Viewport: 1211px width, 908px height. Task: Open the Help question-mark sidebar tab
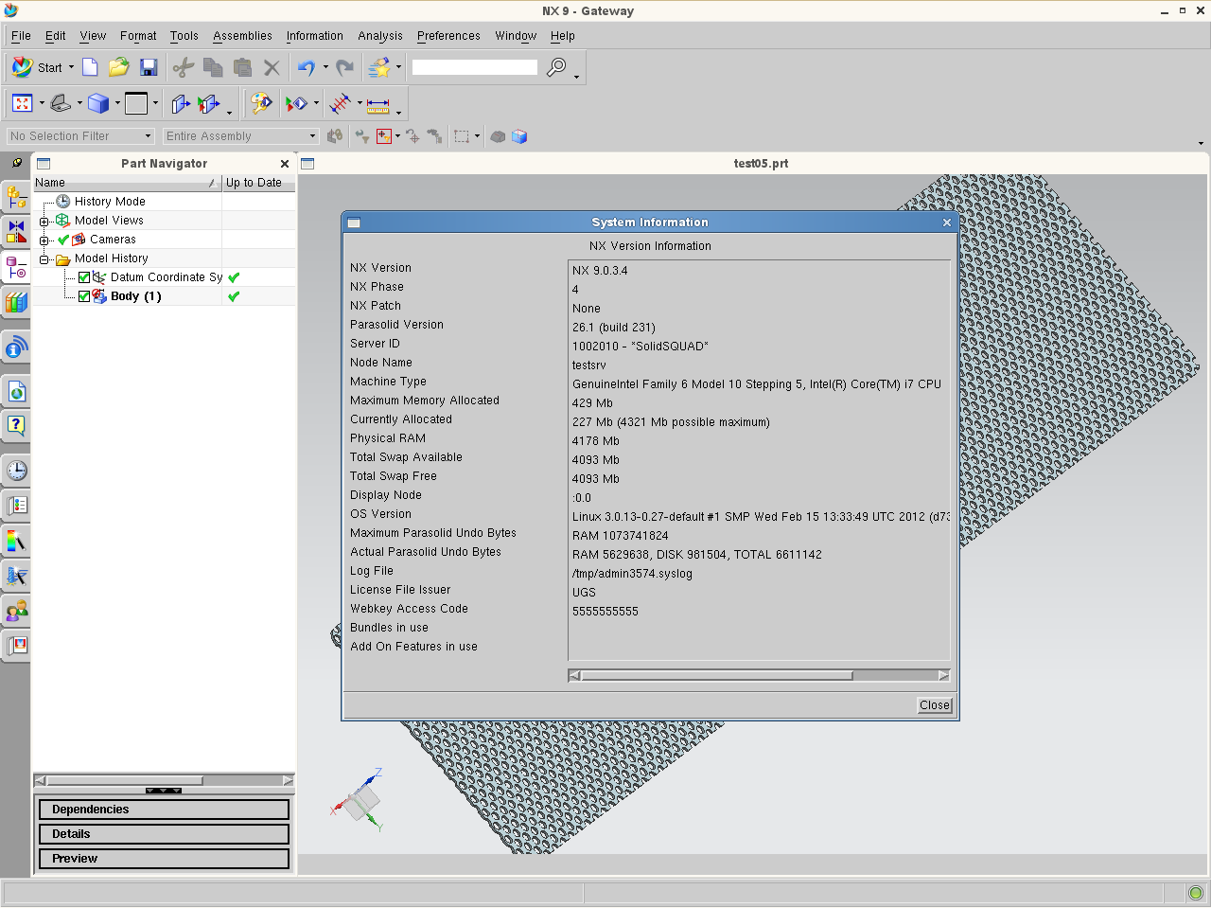[16, 425]
